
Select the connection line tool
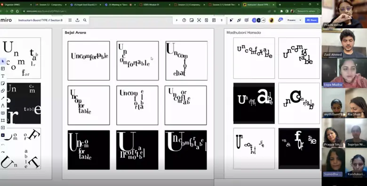pyautogui.click(x=3, y=98)
